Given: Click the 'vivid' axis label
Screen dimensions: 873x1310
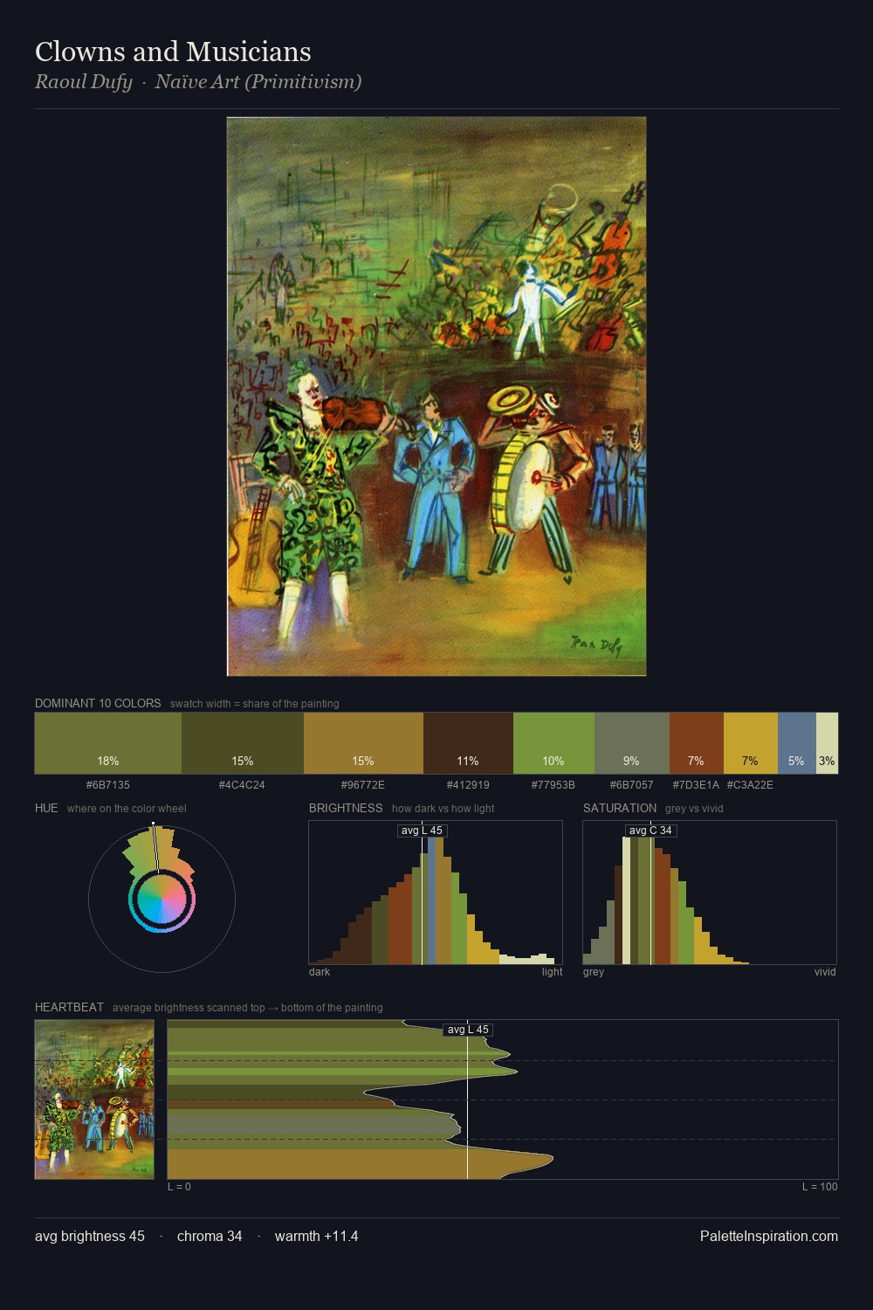Looking at the screenshot, I should click(825, 972).
